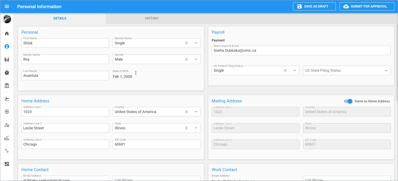Toggle Same as Home Address switch

[x=348, y=101]
